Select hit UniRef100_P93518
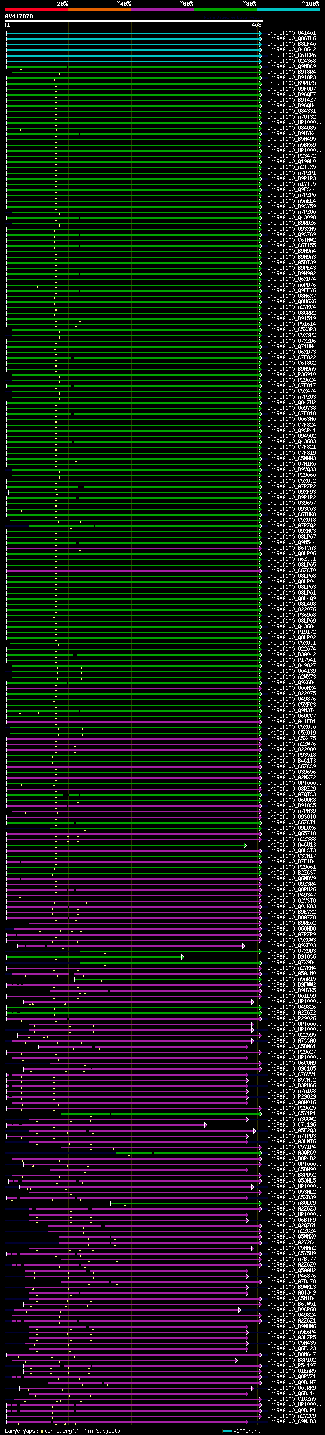The width and height of the screenshot is (325, 1435). [291, 755]
